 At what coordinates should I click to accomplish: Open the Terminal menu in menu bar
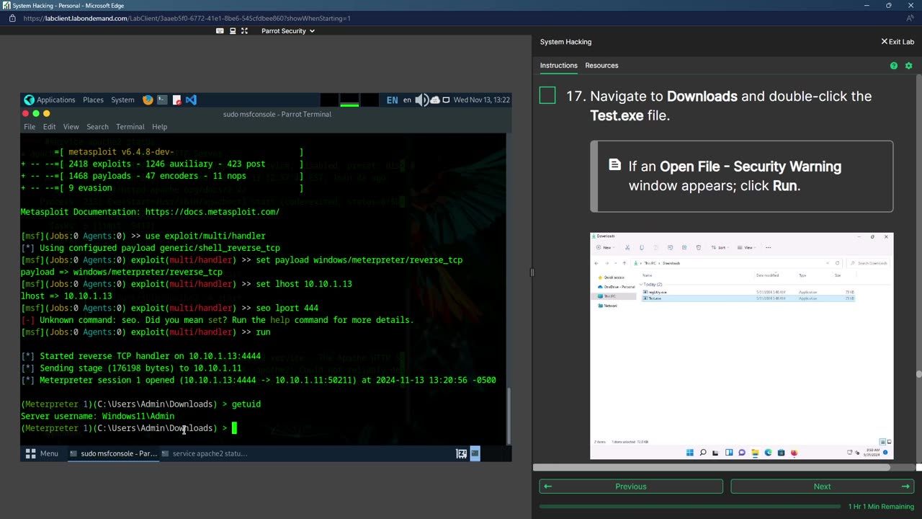click(130, 127)
